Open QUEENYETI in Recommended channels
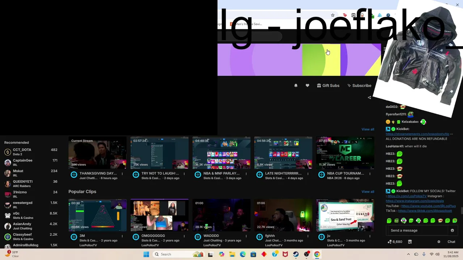Viewport: 463px width, 260px height. [x=31, y=183]
